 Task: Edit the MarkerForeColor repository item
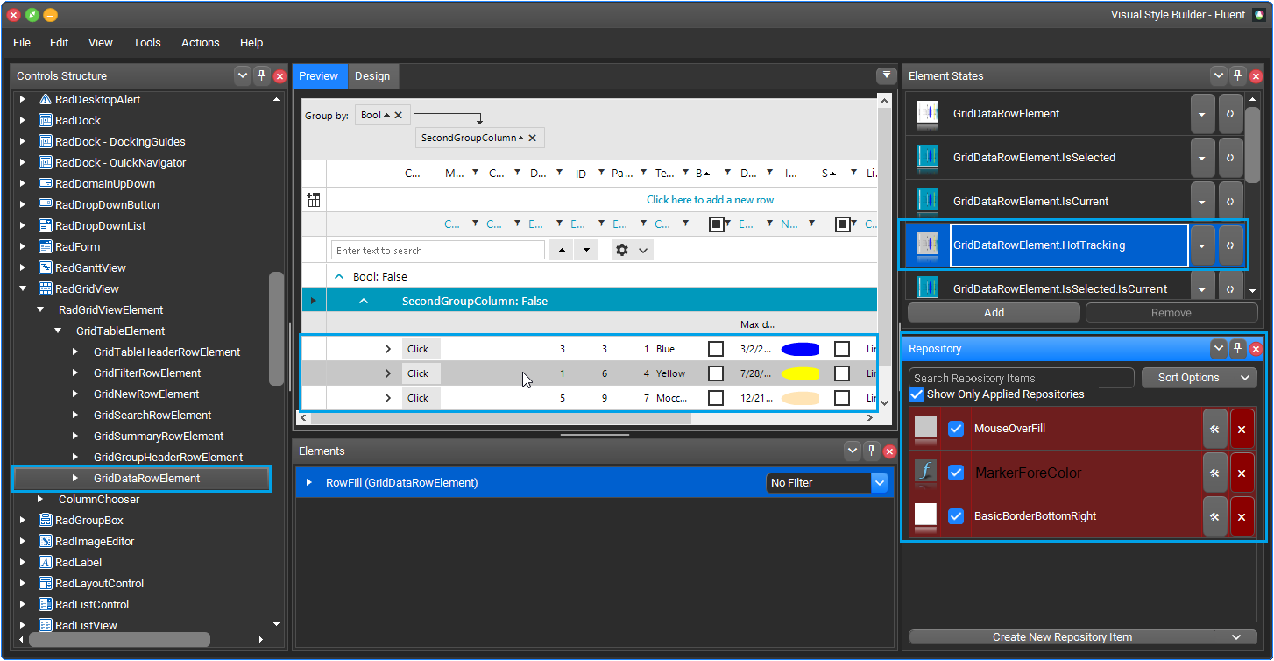(1214, 473)
